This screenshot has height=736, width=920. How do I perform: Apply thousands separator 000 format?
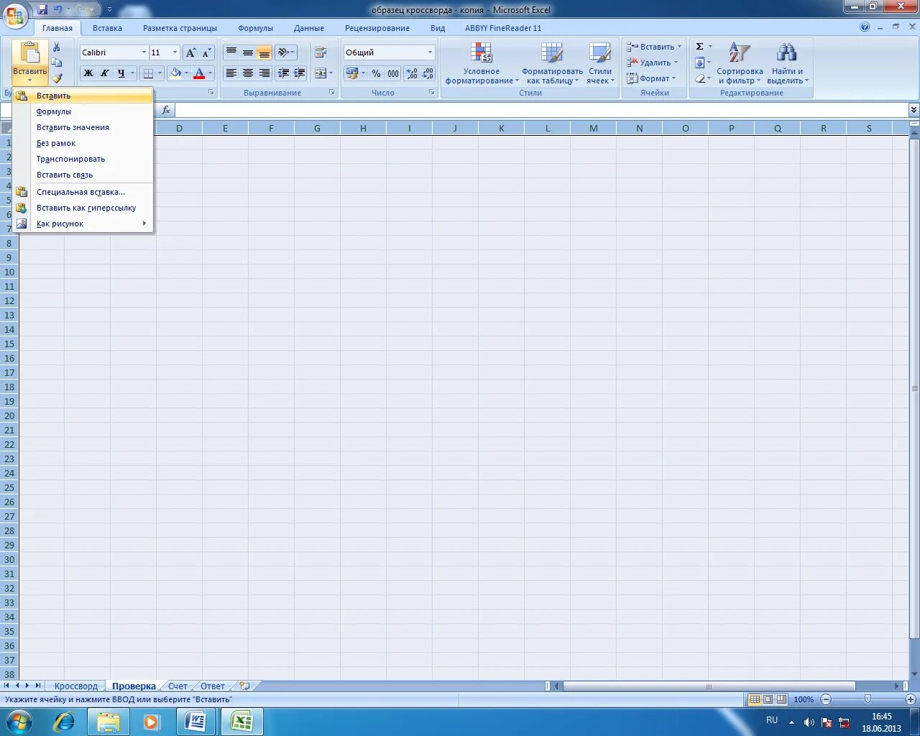coord(393,73)
